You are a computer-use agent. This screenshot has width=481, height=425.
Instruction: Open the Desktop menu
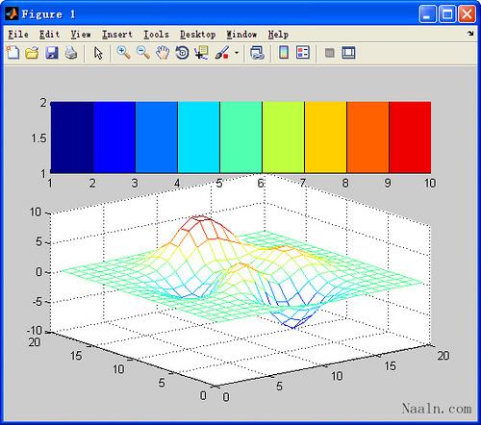point(197,35)
